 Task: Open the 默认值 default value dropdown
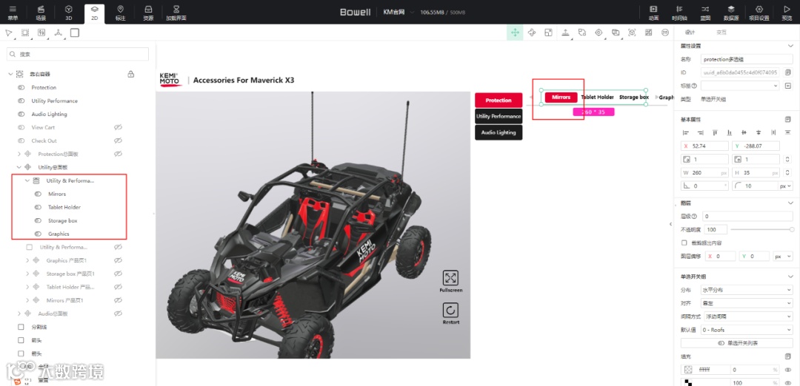click(x=747, y=330)
